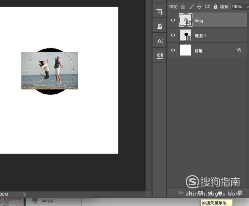The width and height of the screenshot is (249, 206).
Task: Click the add vector mask button
Action: click(200, 193)
